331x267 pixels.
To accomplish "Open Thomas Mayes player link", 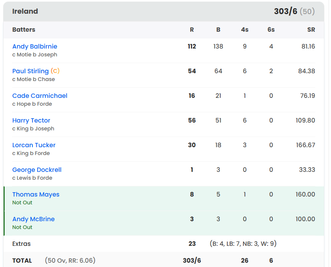I will pos(36,194).
